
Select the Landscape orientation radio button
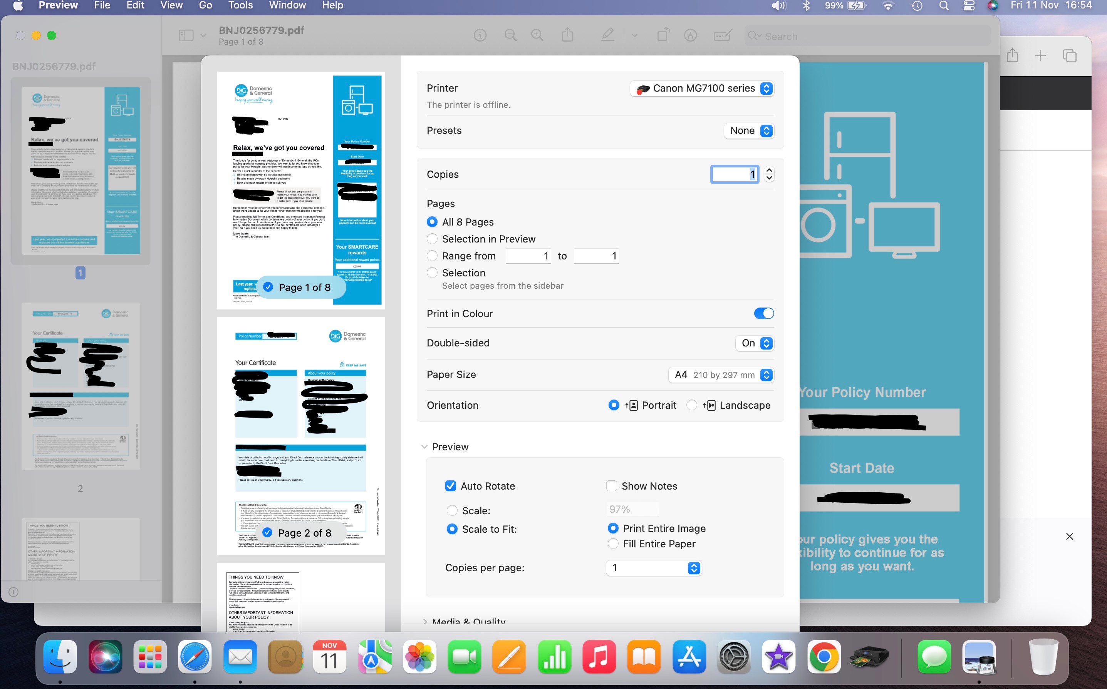(x=691, y=405)
